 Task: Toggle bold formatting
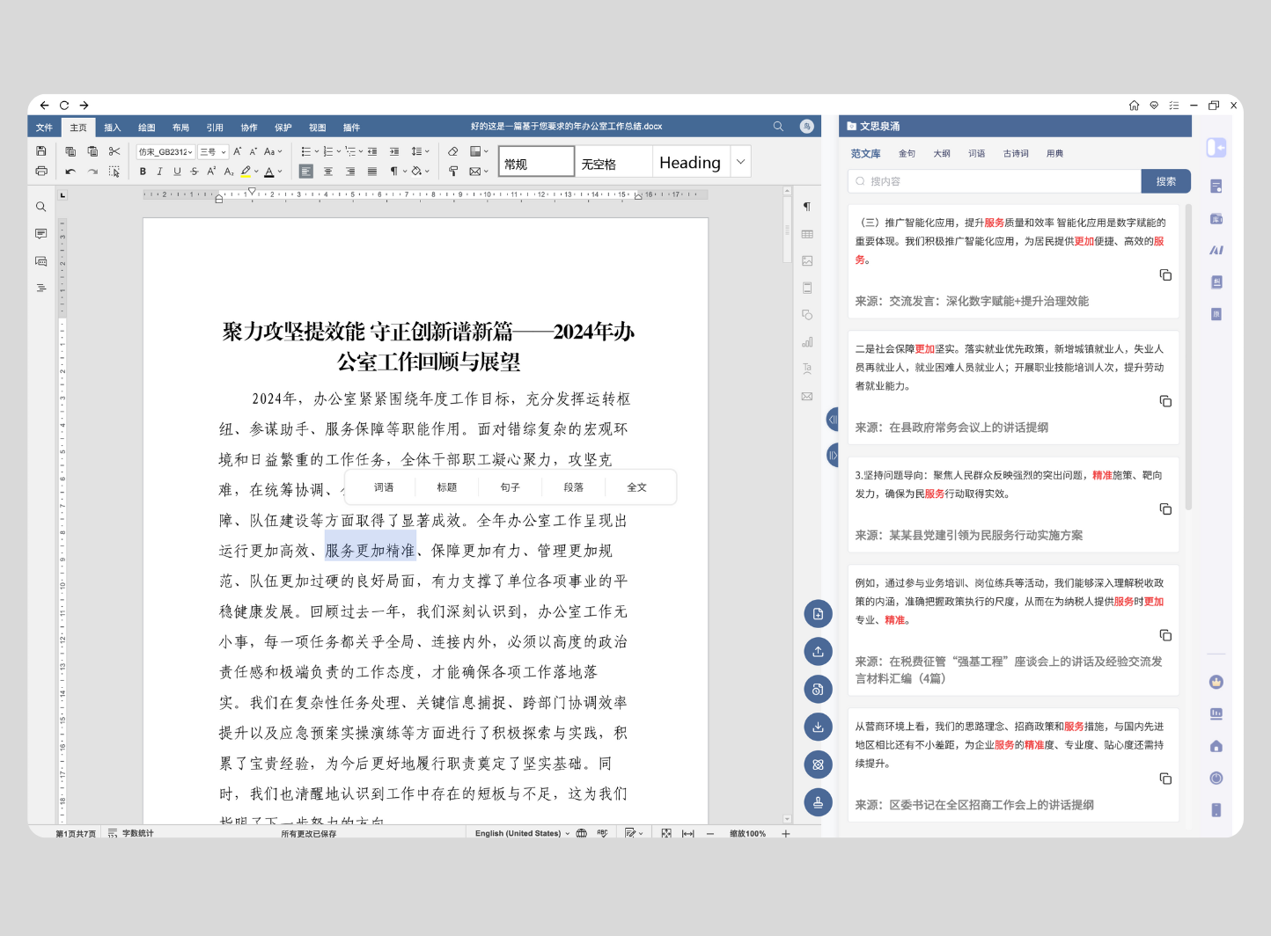[x=143, y=172]
